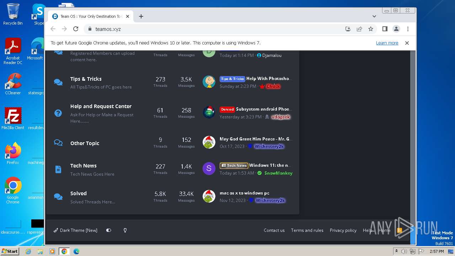The width and height of the screenshot is (455, 256).
Task: Click the browser forward arrow
Action: (x=64, y=29)
